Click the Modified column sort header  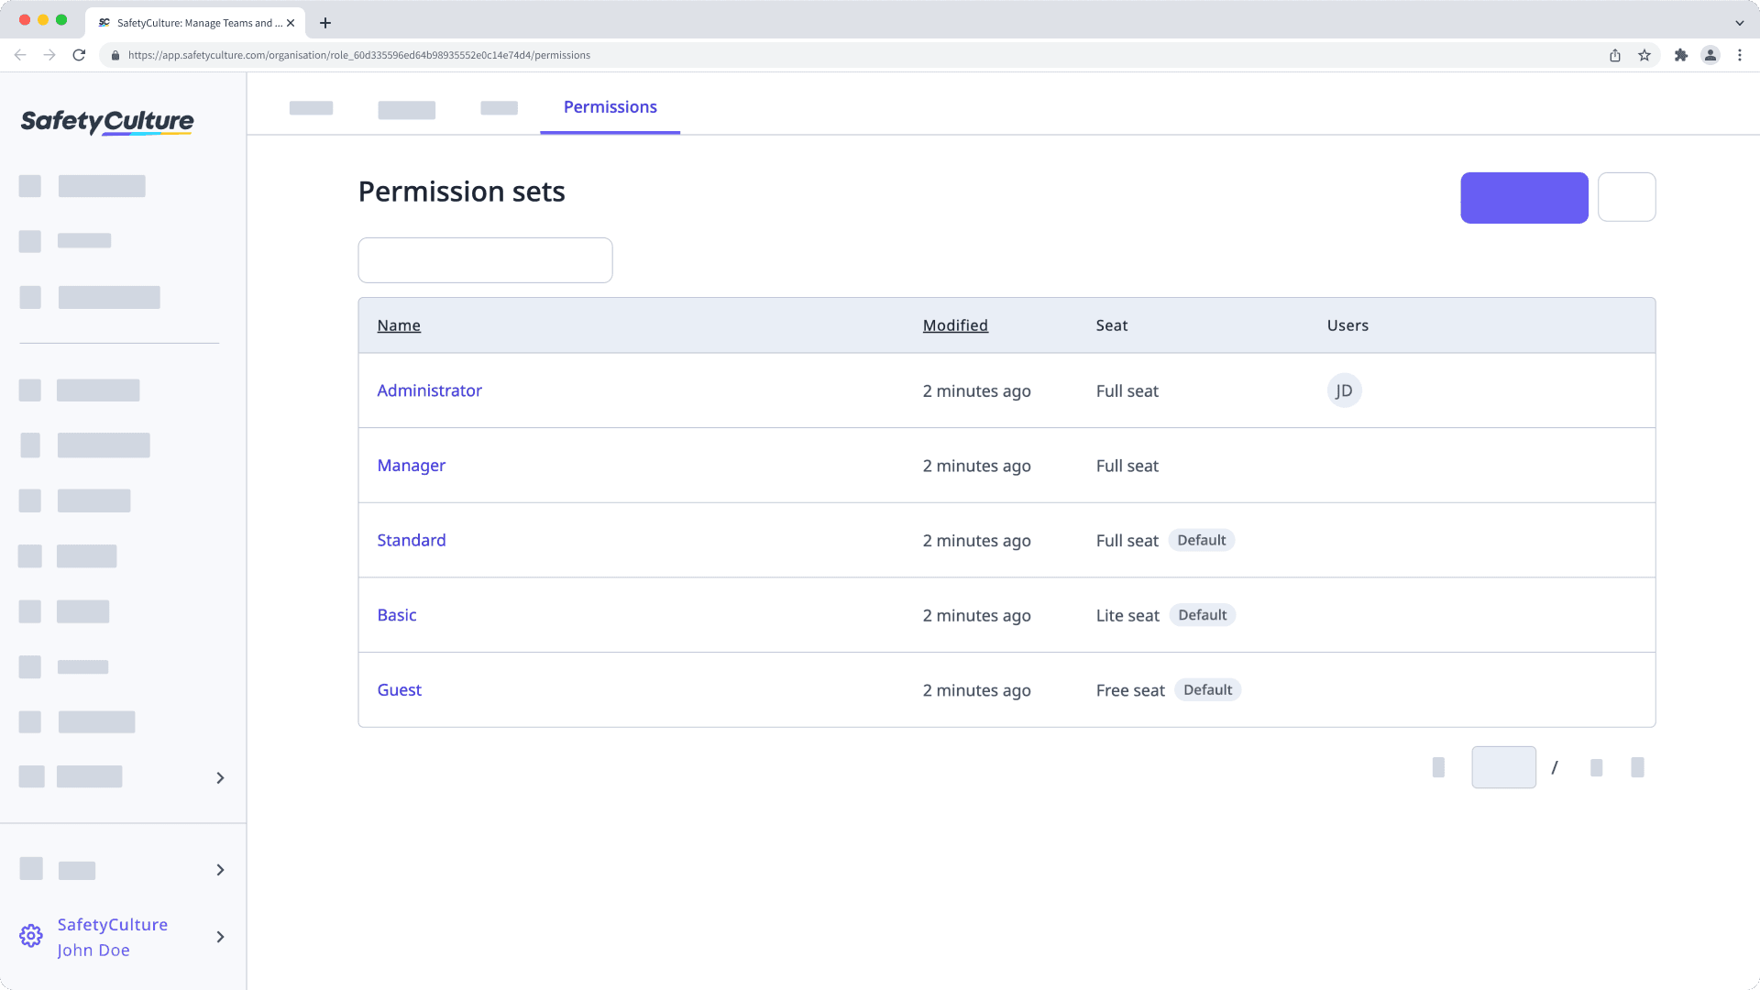[955, 325]
